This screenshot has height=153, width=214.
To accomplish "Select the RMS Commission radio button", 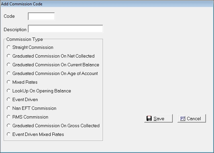I will point(9,117).
